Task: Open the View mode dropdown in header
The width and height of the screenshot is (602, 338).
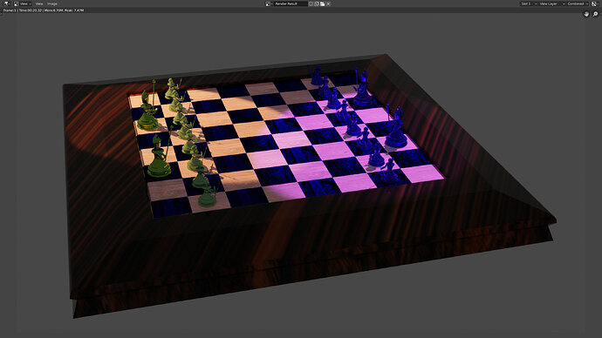Action: pyautogui.click(x=23, y=3)
